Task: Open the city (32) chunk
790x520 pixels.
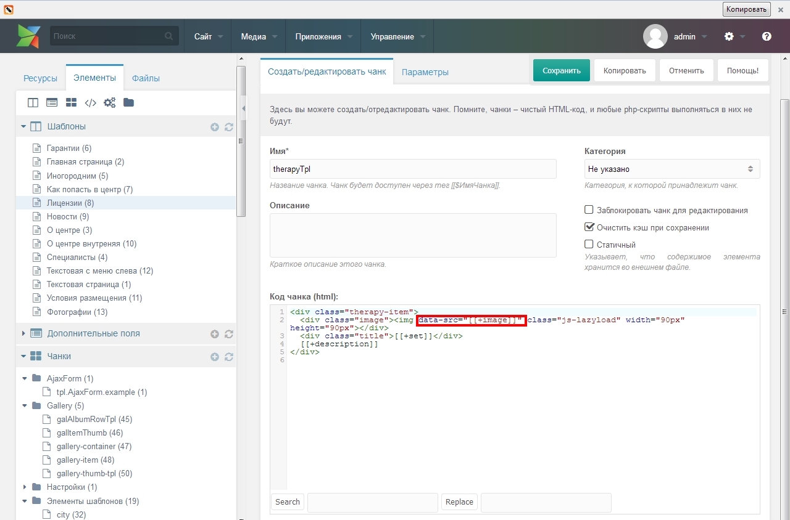Action: click(x=71, y=514)
